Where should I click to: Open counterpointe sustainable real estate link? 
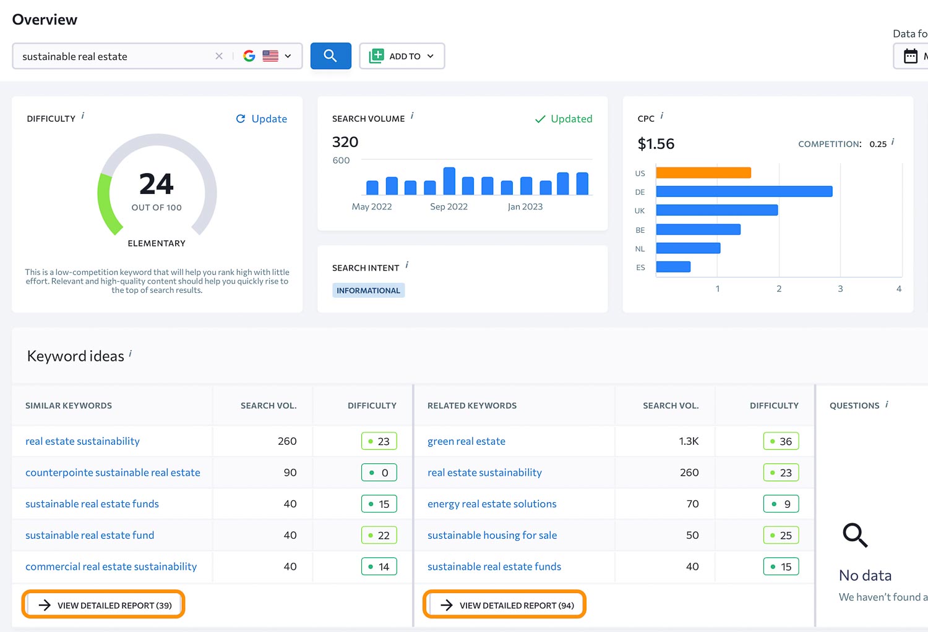pos(113,473)
